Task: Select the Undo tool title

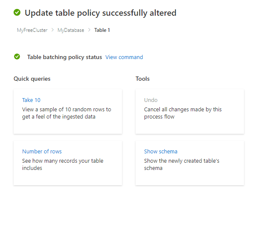Action: [x=151, y=100]
